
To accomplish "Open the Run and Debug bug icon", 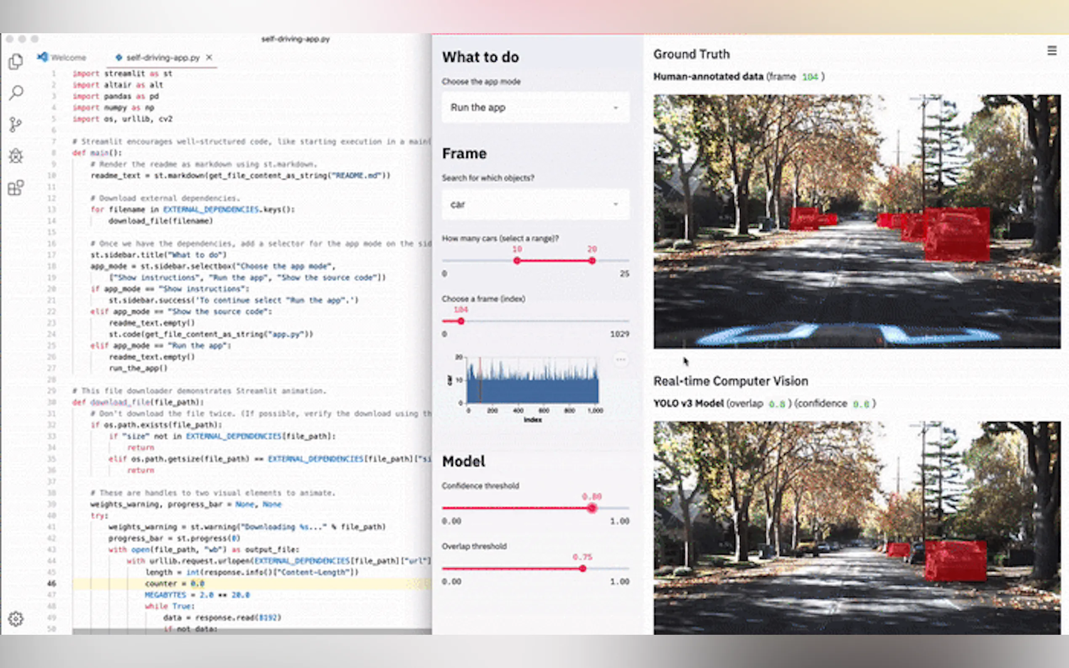I will (x=16, y=156).
